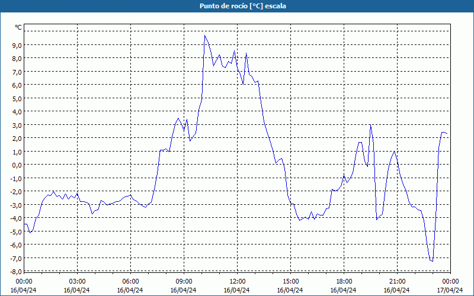
Task: Click the lowest trough of the dew point curve
Action: [433, 261]
